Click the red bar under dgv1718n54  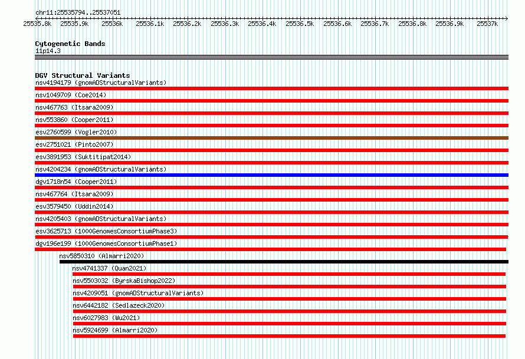271,187
